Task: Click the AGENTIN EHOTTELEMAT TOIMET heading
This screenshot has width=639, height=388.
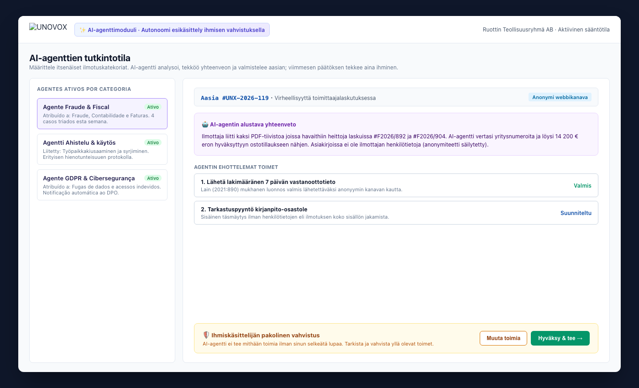Action: (236, 167)
